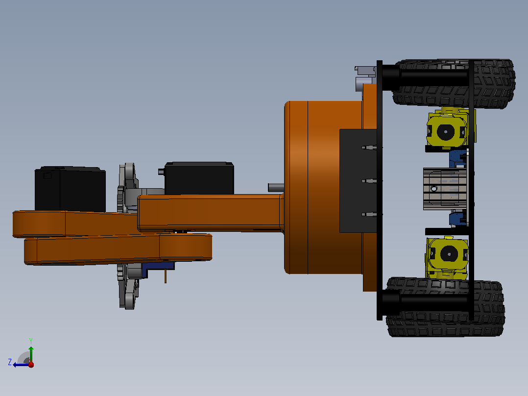Screen dimensions: 528x396
Task: Select the orange arm link attached to the base
Action: pos(211,213)
